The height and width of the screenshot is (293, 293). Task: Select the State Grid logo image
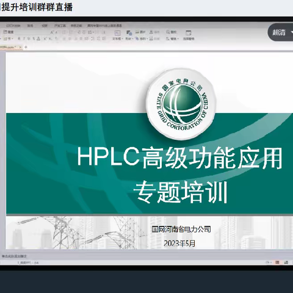tap(181, 104)
